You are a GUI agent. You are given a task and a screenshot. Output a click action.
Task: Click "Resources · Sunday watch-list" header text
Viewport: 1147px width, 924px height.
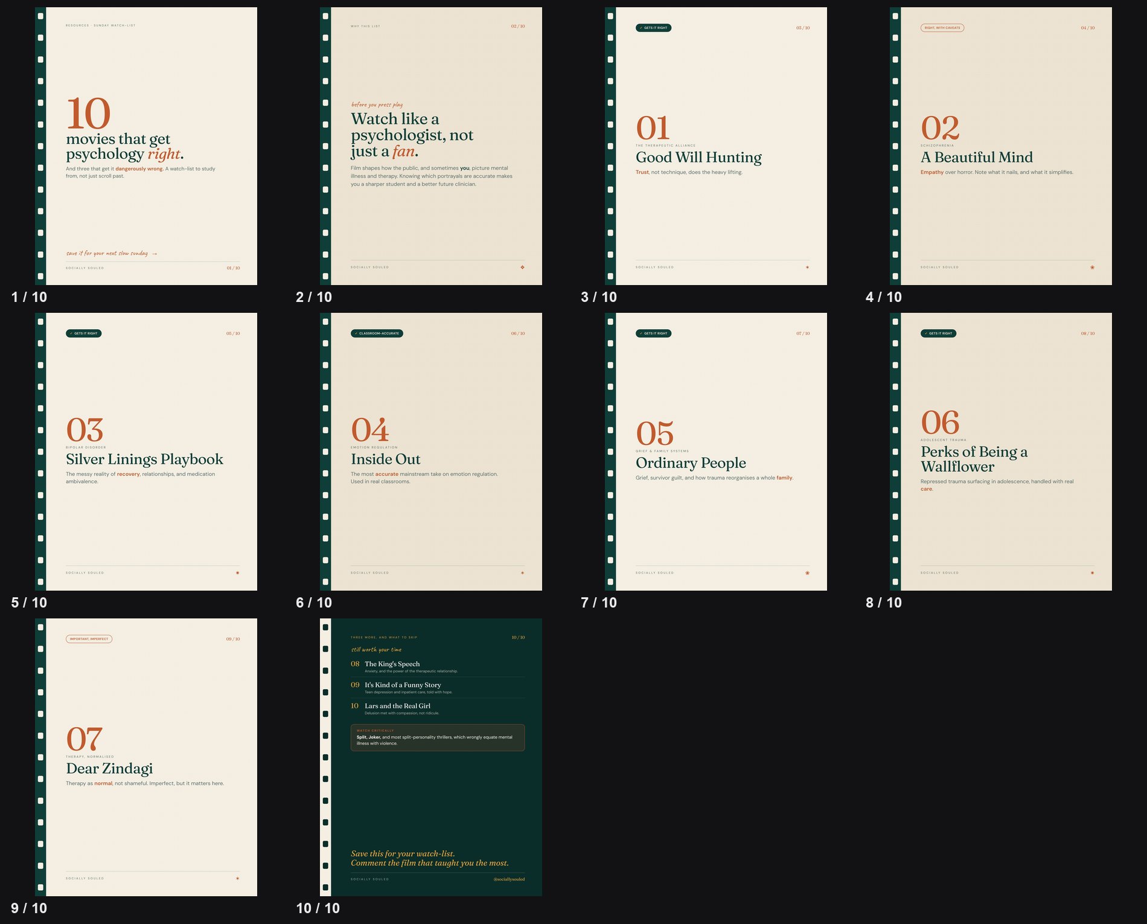(100, 25)
